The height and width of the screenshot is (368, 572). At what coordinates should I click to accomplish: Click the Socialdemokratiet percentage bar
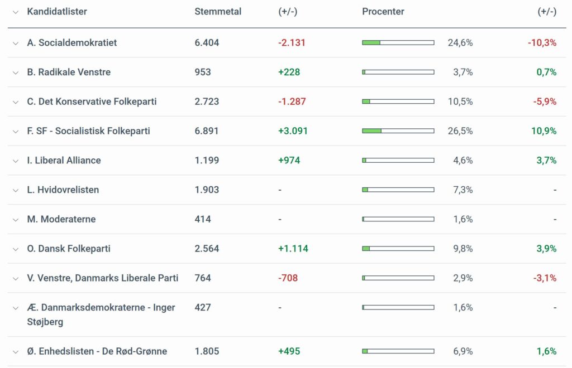pos(398,43)
